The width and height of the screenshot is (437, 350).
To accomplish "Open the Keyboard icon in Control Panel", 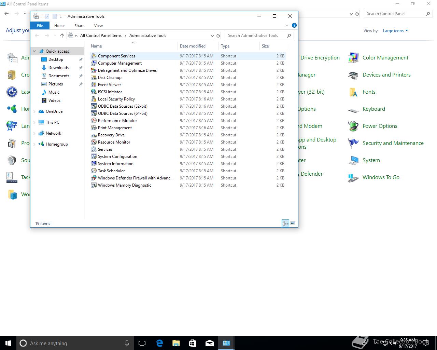I will point(353,110).
